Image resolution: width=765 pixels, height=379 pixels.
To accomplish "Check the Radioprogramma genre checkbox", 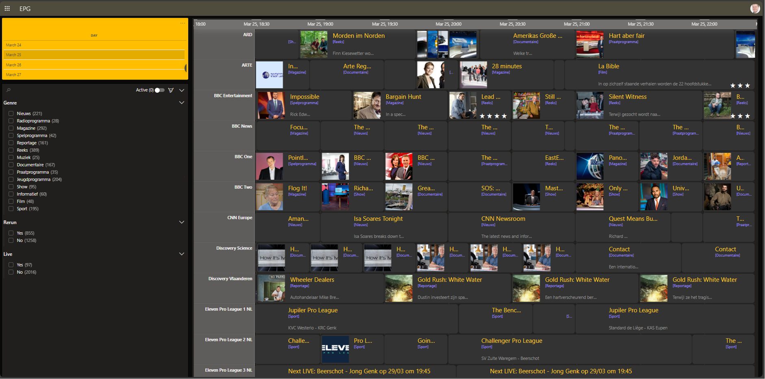I will [x=11, y=121].
